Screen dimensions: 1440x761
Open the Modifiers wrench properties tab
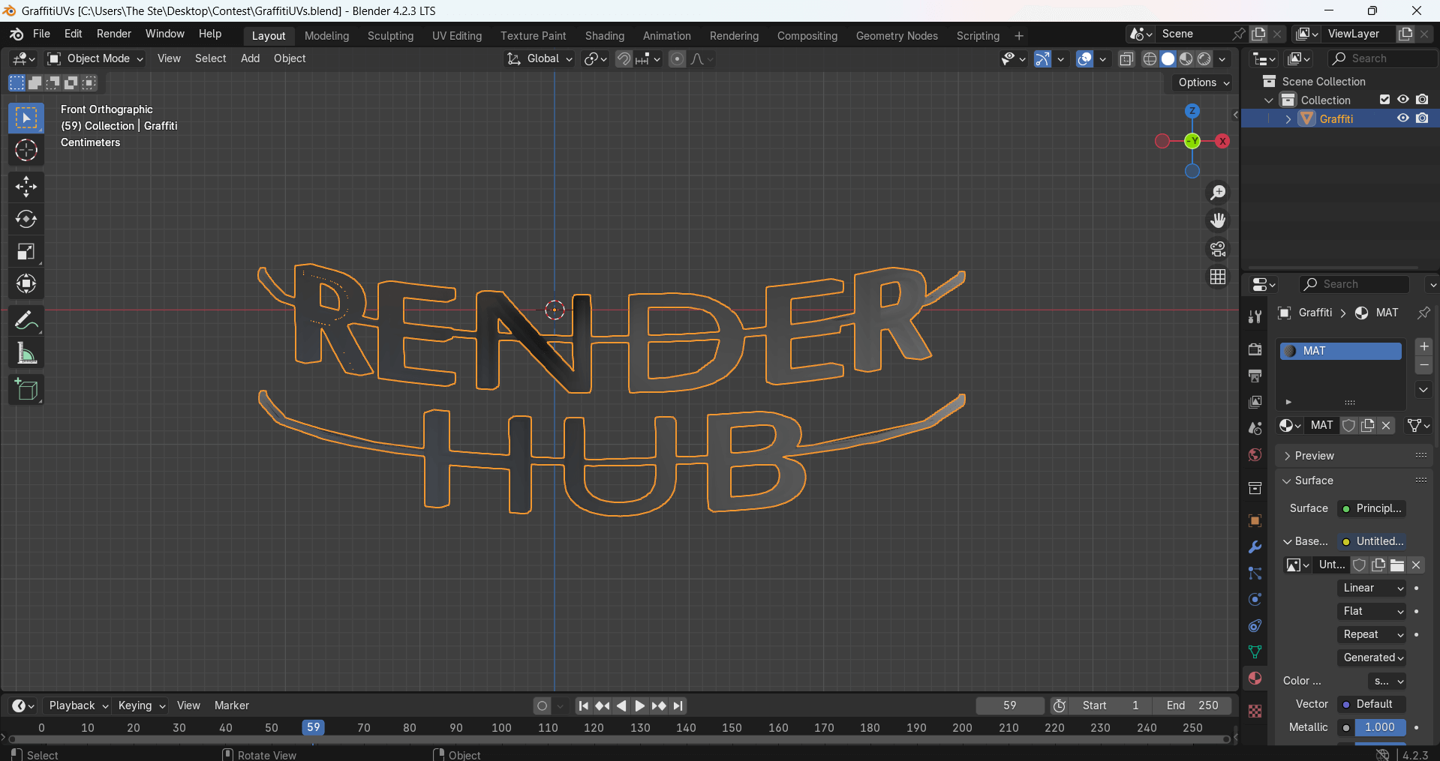[x=1255, y=547]
